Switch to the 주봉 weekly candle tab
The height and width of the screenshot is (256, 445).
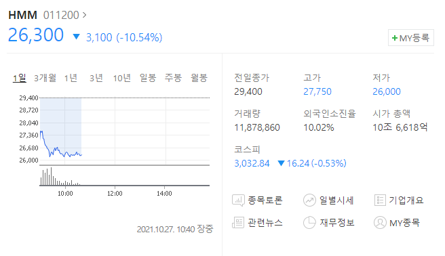(173, 78)
